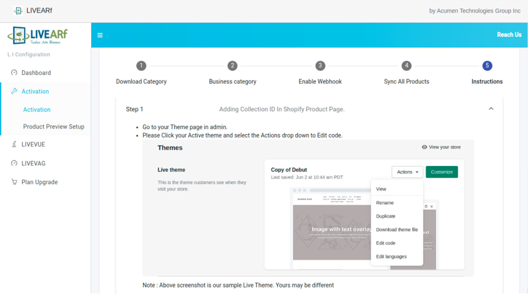Click the small LIVEARf icon in top bar
Image resolution: width=528 pixels, height=304 pixels.
click(18, 11)
